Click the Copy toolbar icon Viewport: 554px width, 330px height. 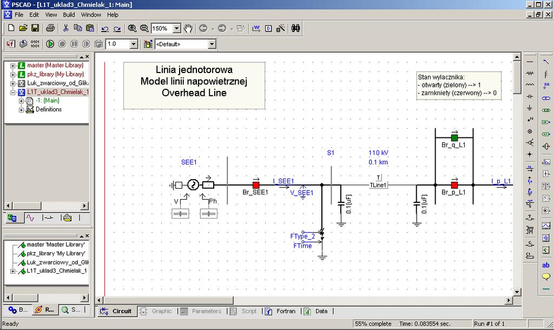tap(78, 28)
